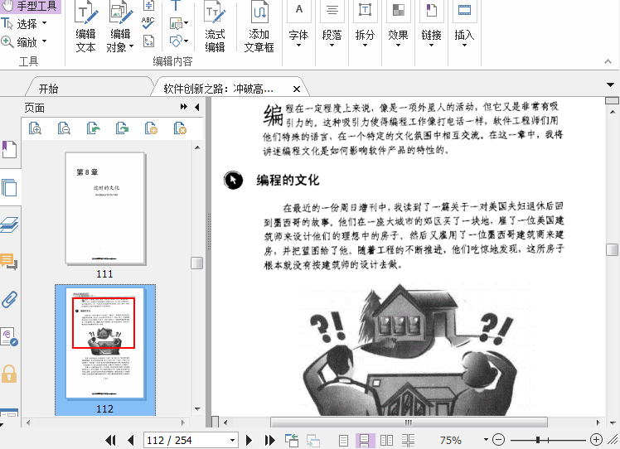Expand the page number dropdown list
The image size is (620, 449).
(x=232, y=440)
